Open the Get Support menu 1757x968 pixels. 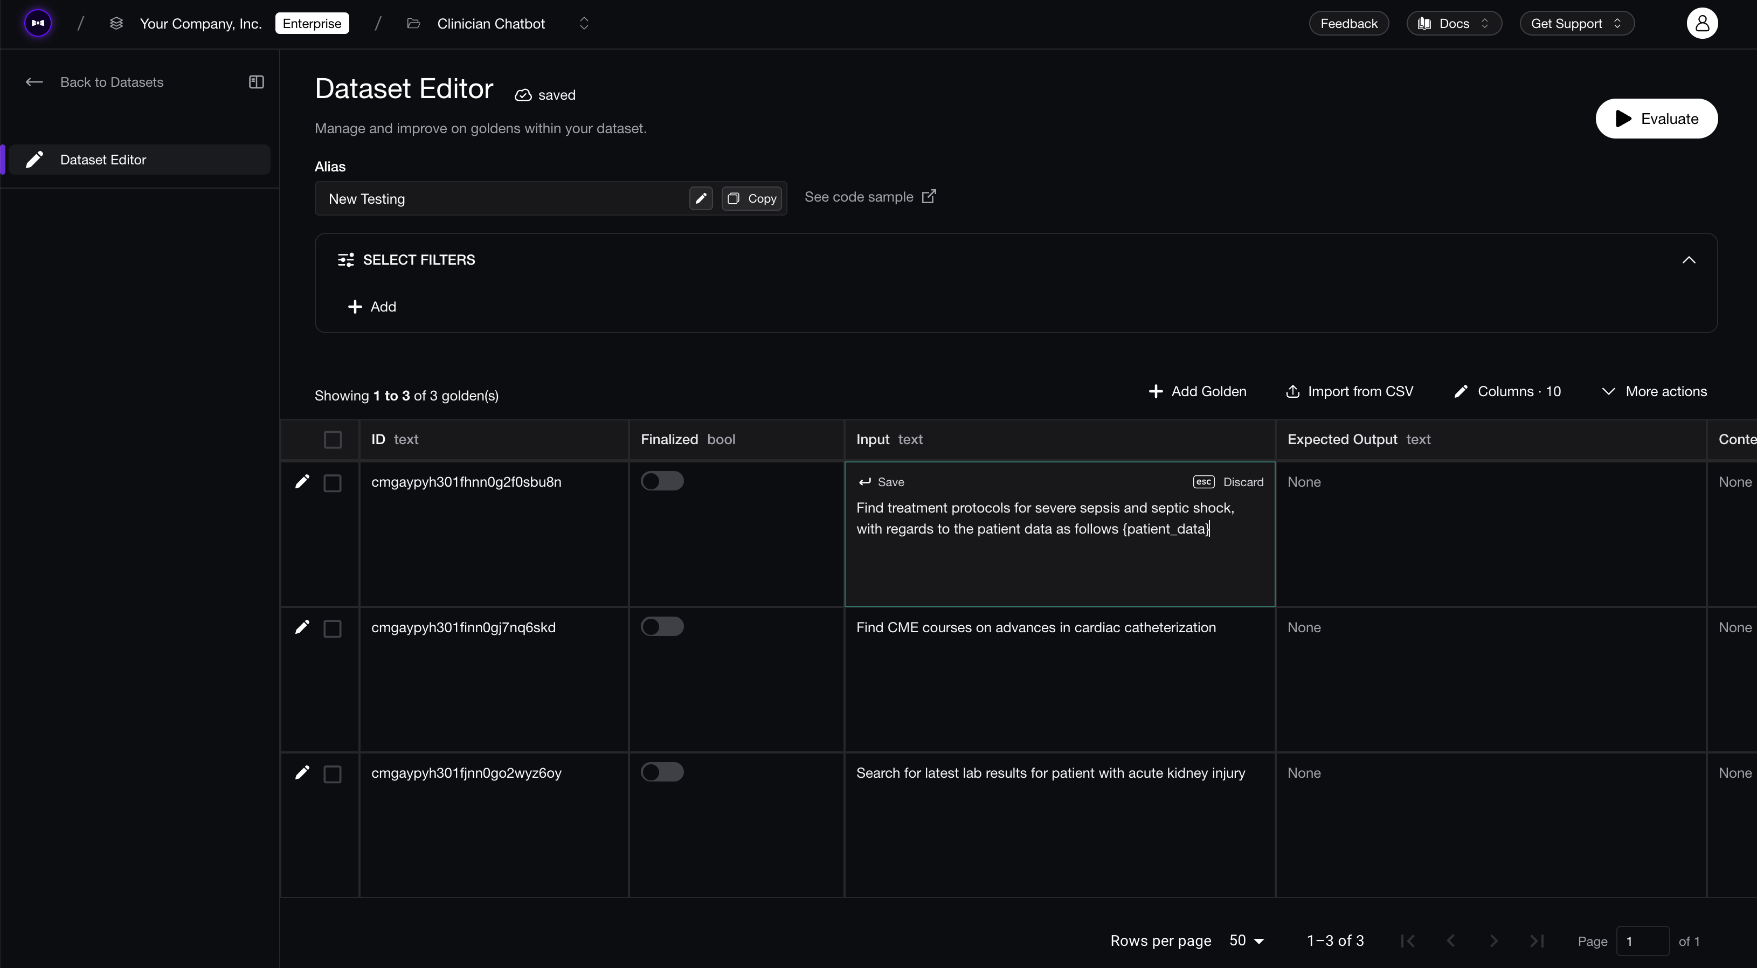coord(1576,23)
